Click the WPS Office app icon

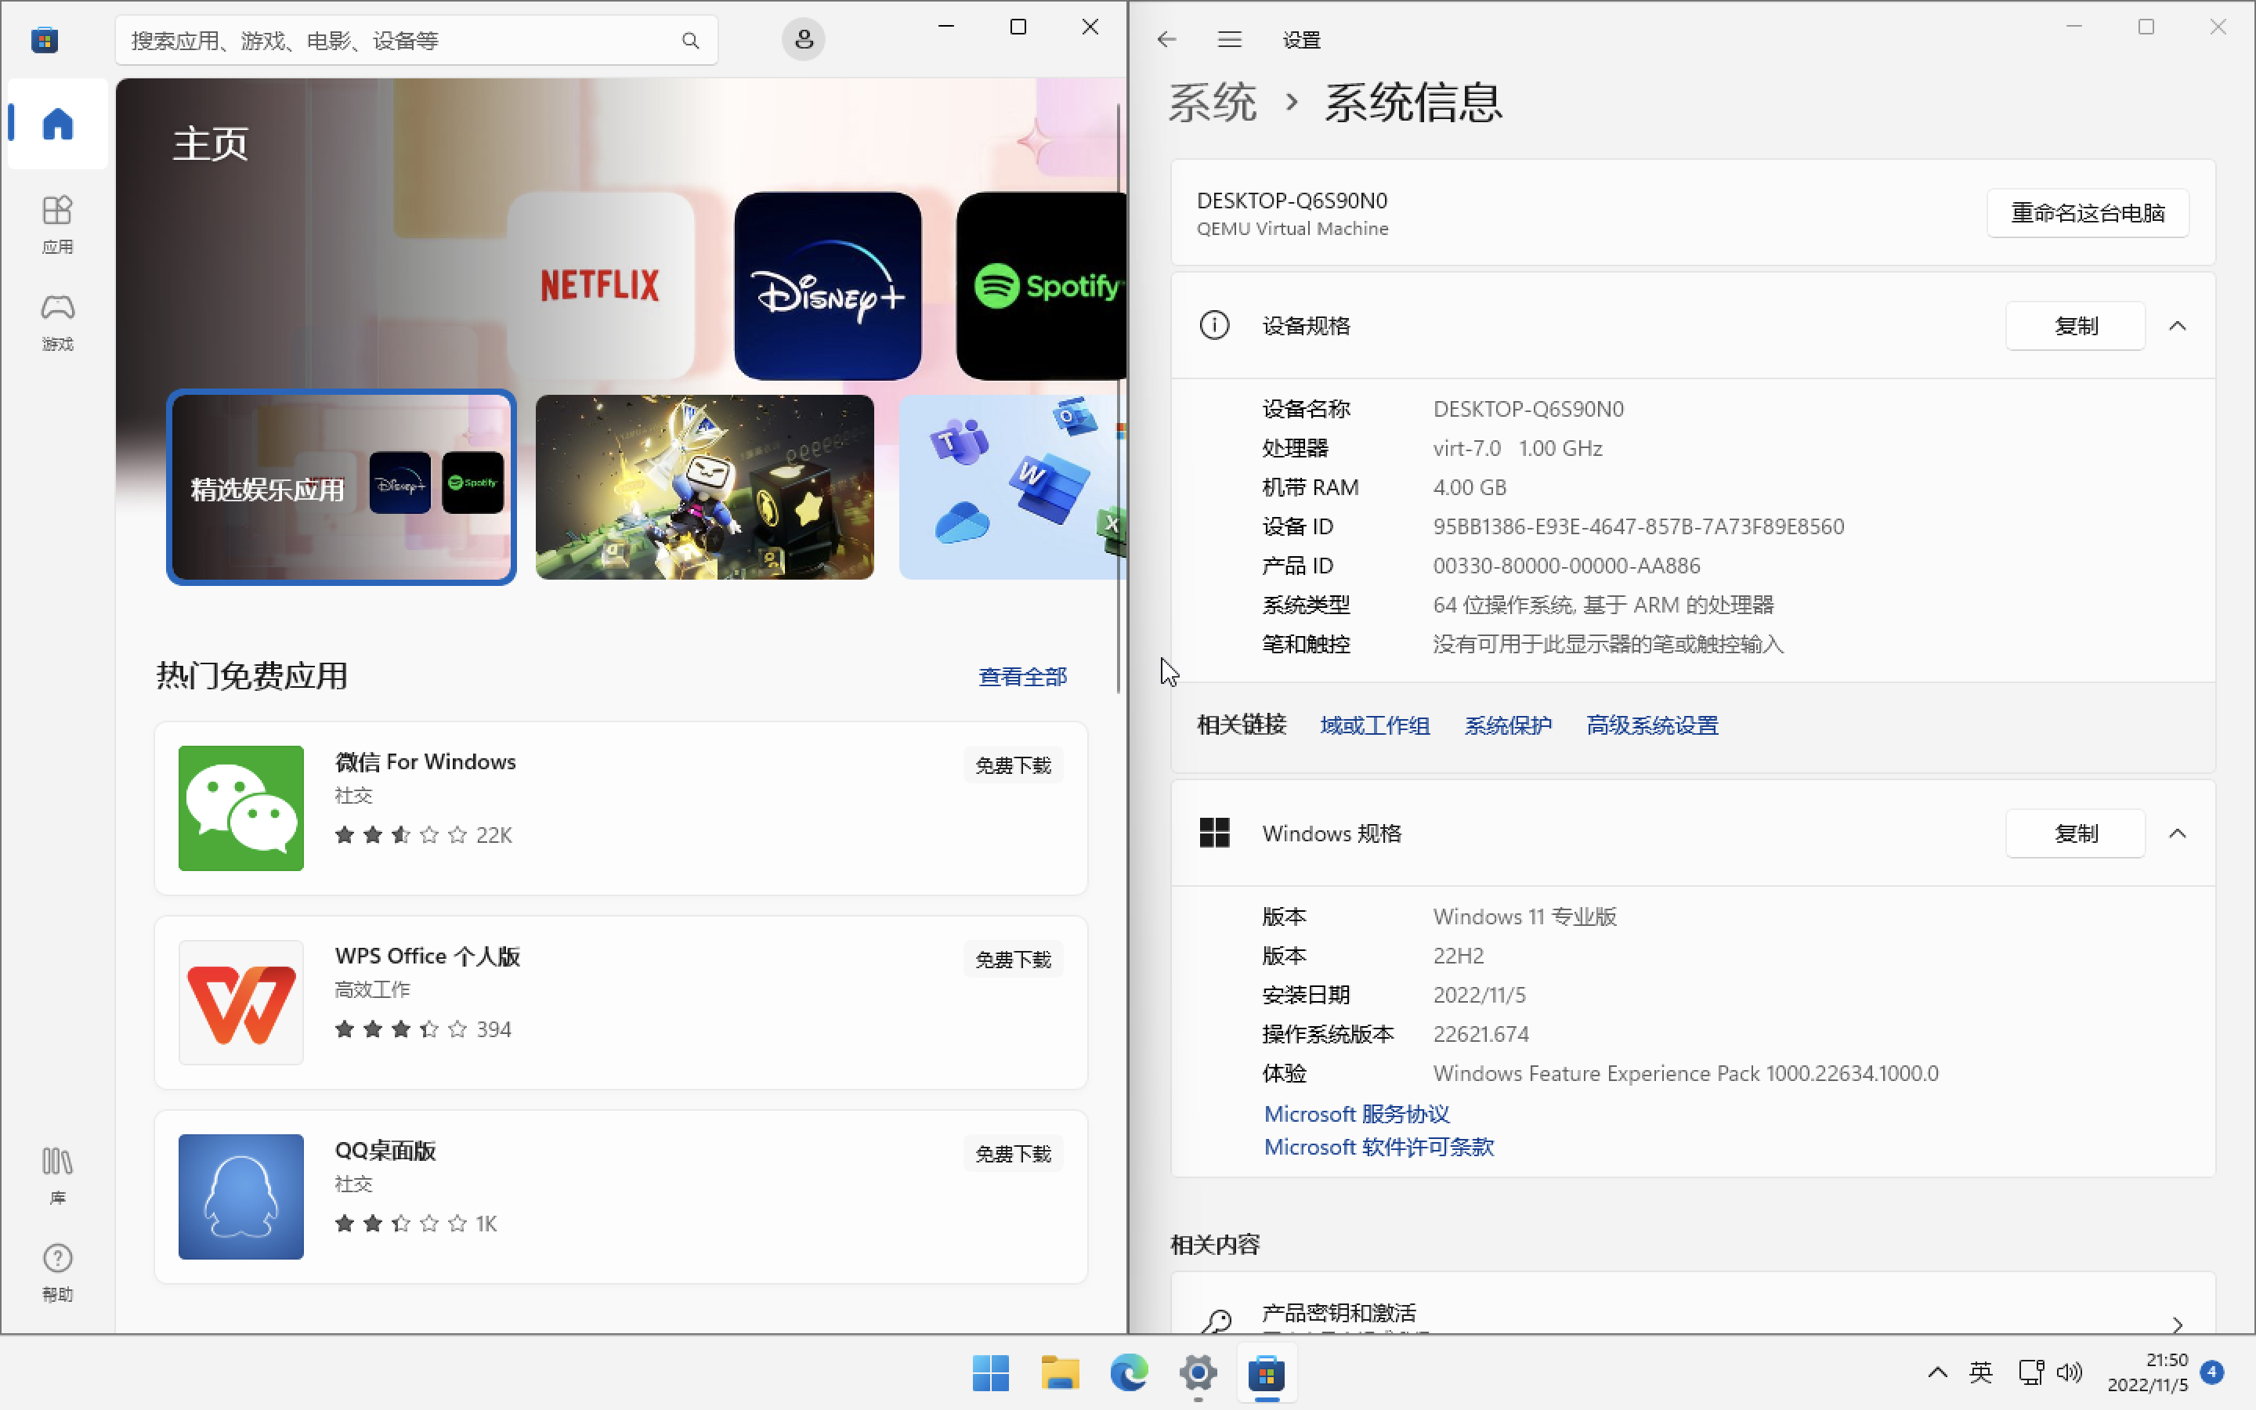[240, 1002]
